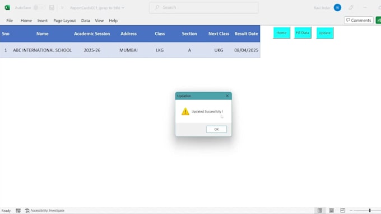381x214 pixels.
Task: Click the Excel app icon
Action: coord(7,7)
